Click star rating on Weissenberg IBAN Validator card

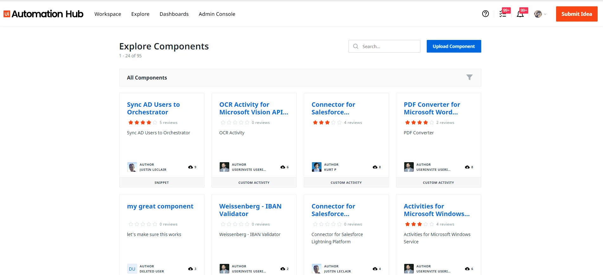[235, 224]
